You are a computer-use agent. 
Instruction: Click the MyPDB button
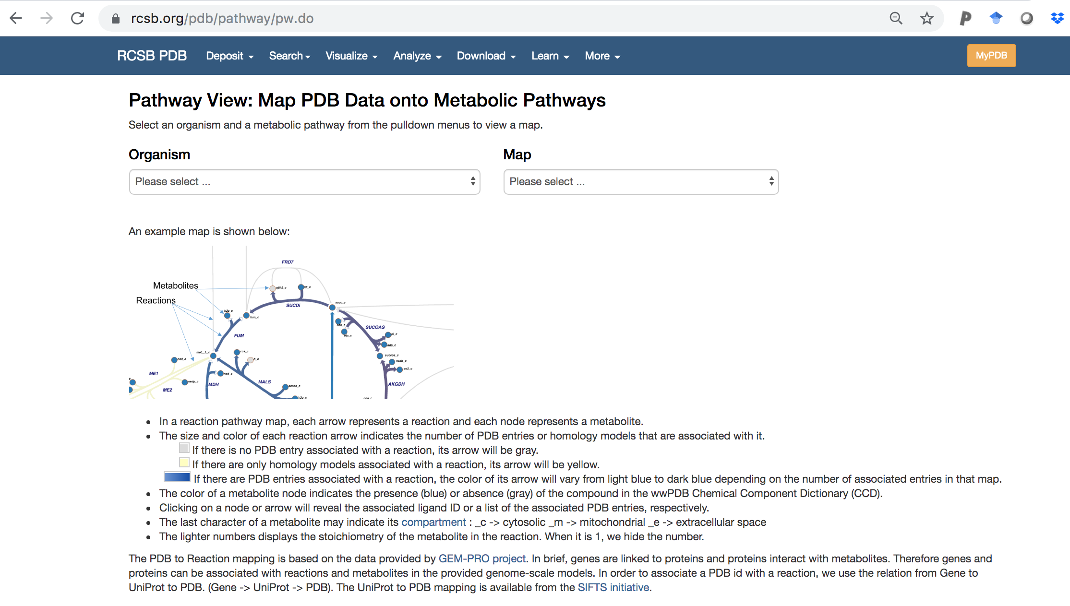coord(991,56)
